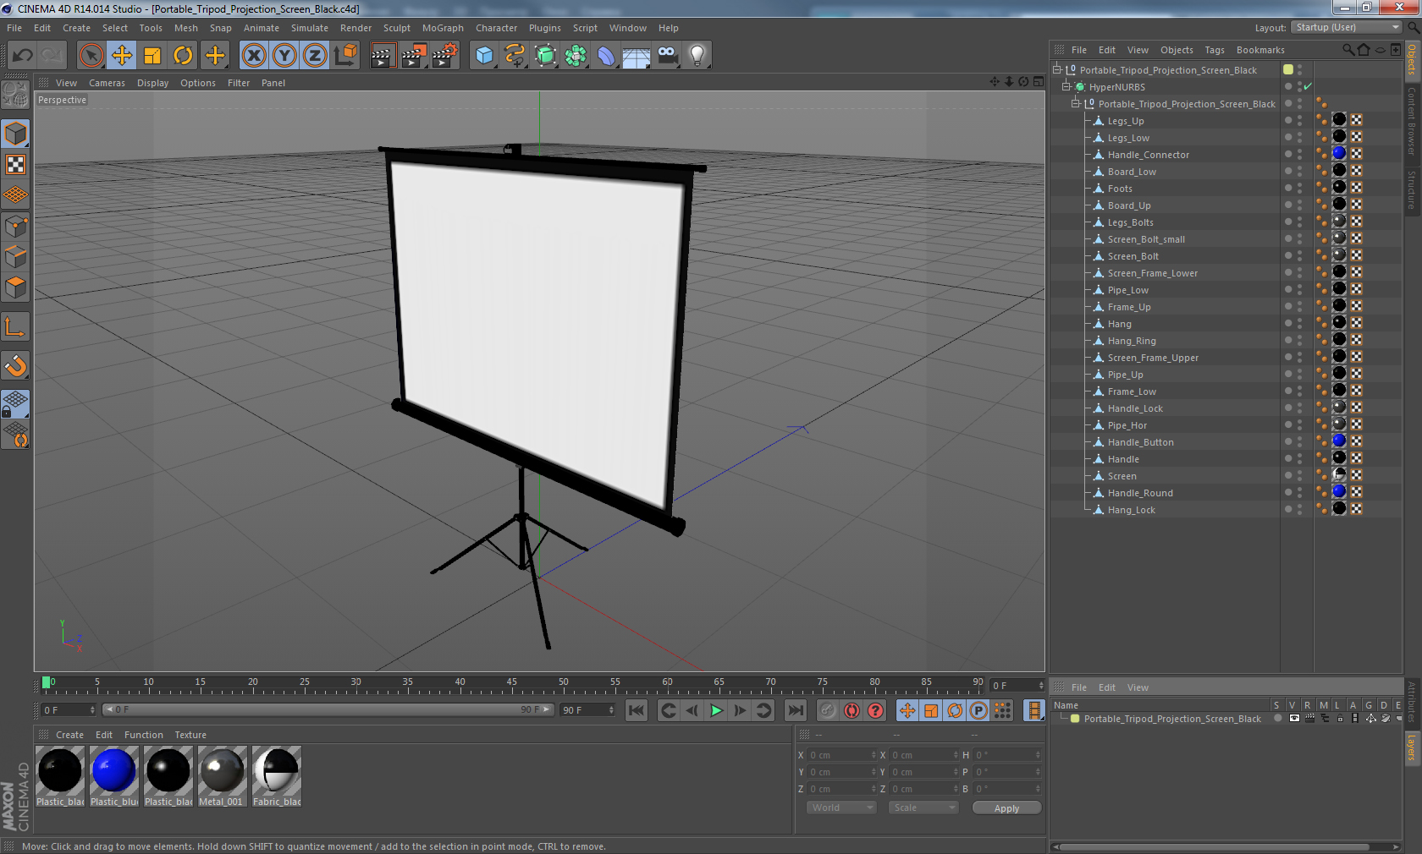This screenshot has height=854, width=1422.
Task: Open the Scale mode dropdown
Action: (923, 807)
